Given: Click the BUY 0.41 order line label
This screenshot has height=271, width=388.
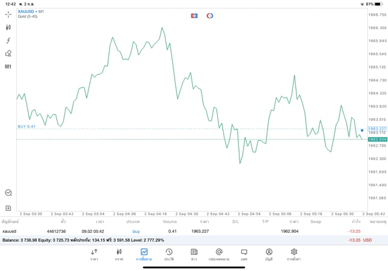Looking at the screenshot, I should pos(27,126).
